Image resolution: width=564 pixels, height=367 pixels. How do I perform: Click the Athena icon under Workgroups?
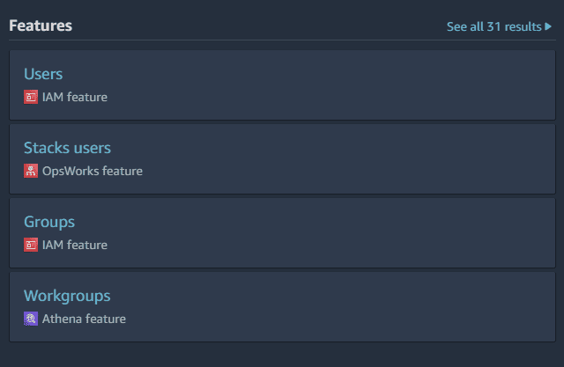[x=31, y=319]
